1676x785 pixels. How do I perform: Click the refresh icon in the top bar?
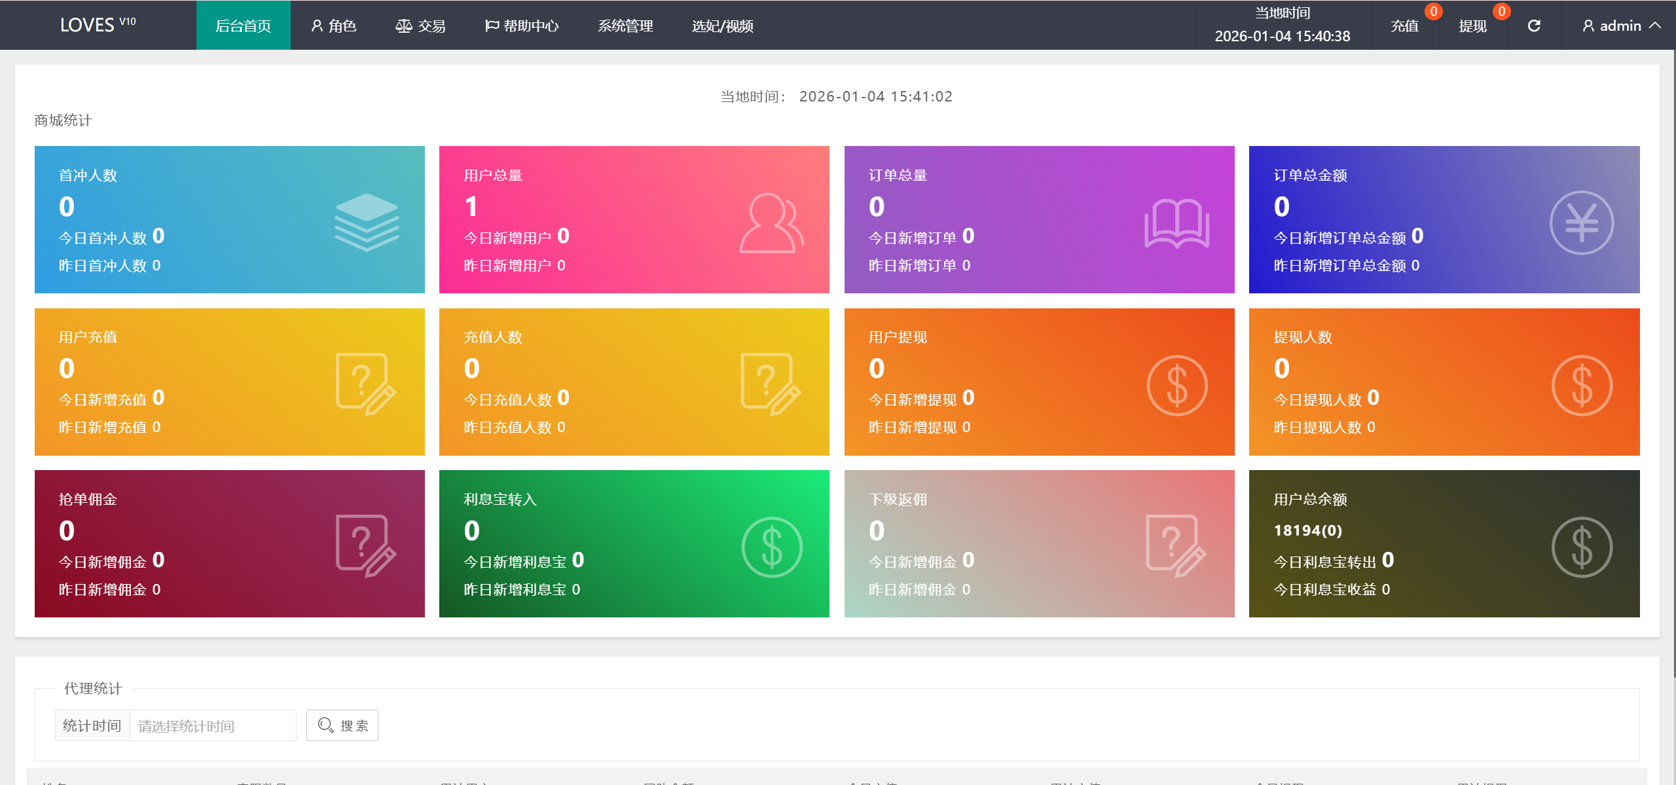pos(1535,26)
